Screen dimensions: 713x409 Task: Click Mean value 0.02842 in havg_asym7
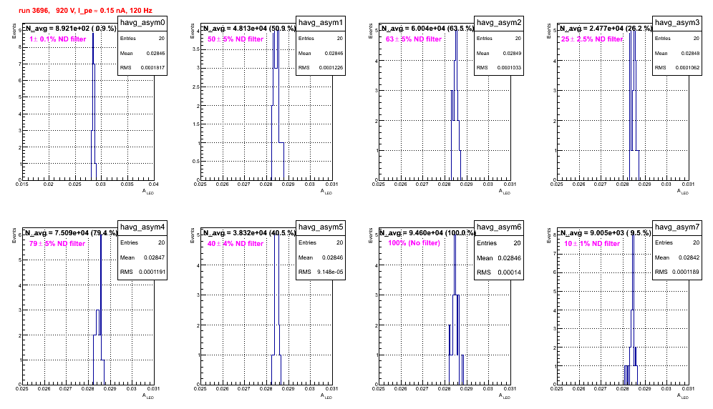coord(690,257)
